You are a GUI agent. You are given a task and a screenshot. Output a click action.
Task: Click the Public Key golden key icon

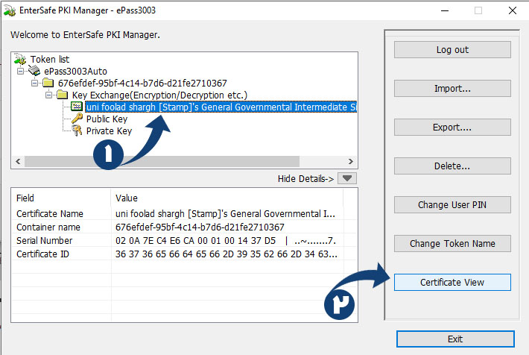point(77,119)
